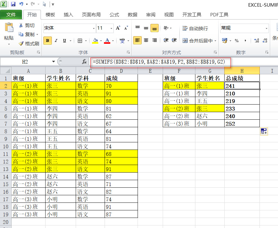Screen dimensions: 278x228
Task: Open the fill color palette dropdown
Action: pyautogui.click(x=101, y=41)
